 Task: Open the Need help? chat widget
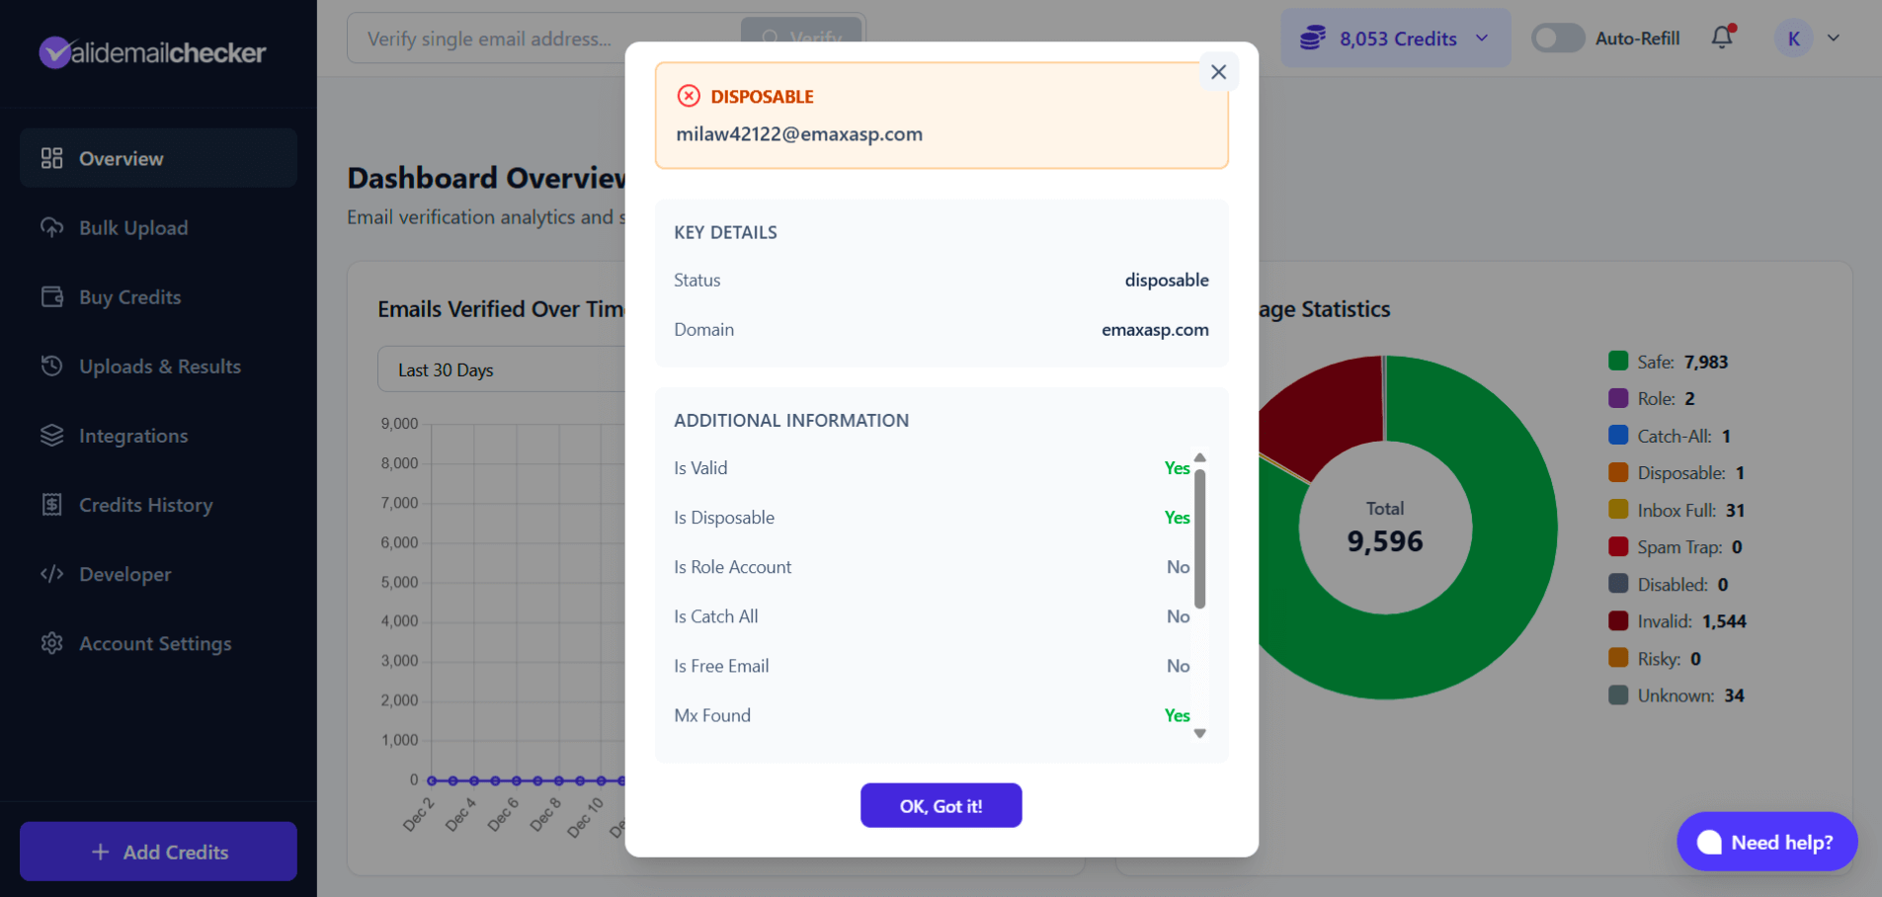(1766, 842)
